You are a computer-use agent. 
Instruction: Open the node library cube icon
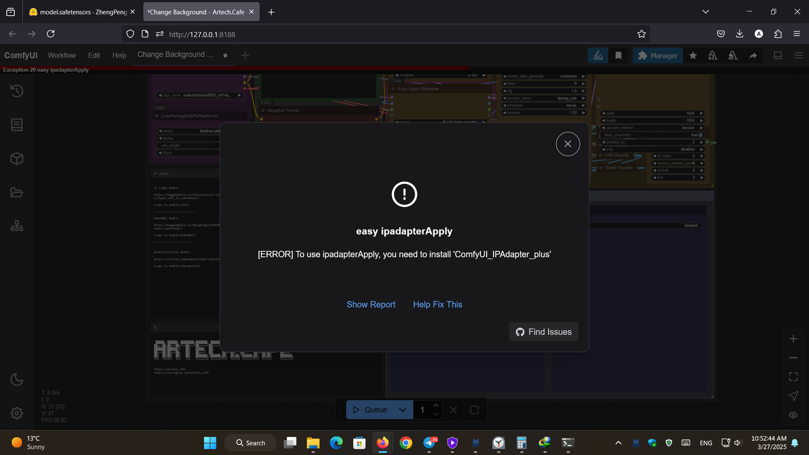point(17,159)
